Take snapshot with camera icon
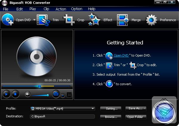 pos(56,94)
